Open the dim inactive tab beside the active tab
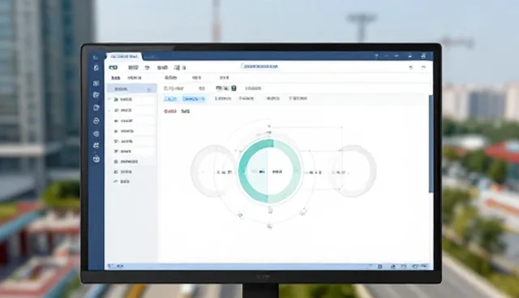This screenshot has width=519, height=298. click(x=151, y=57)
